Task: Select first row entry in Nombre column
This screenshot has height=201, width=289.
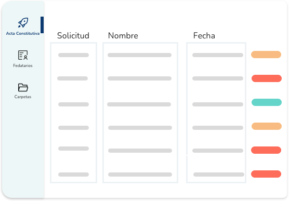Action: tap(139, 55)
